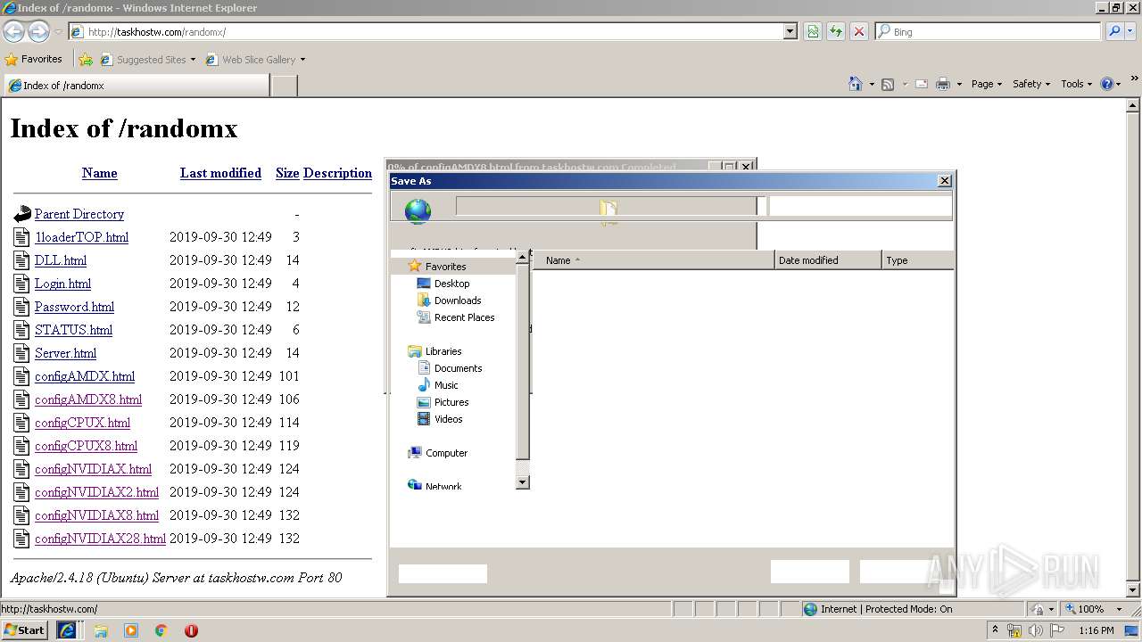Select Computer in Save As pane
The width and height of the screenshot is (1142, 642).
[446, 453]
